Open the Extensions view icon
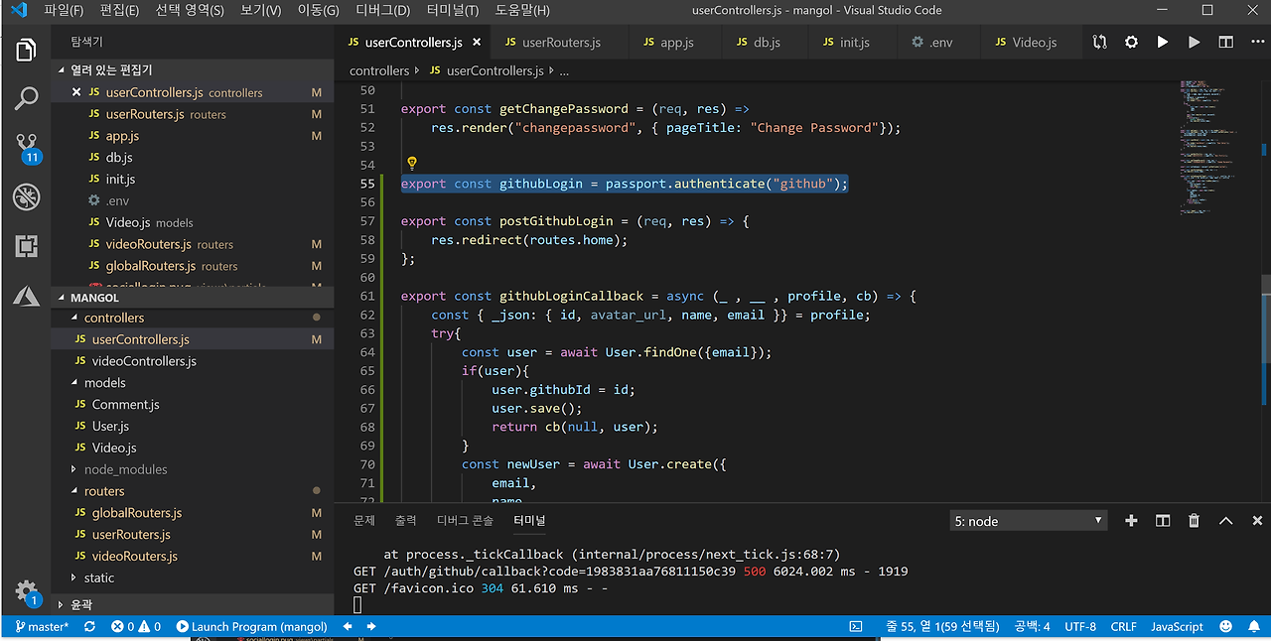This screenshot has height=641, width=1271. coord(26,246)
